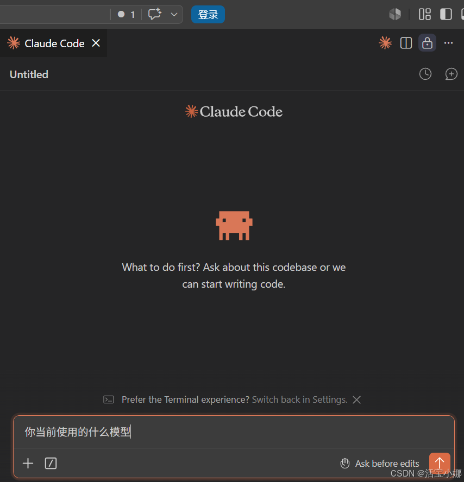The width and height of the screenshot is (464, 482).
Task: Open the conversation history clock icon
Action: 425,74
